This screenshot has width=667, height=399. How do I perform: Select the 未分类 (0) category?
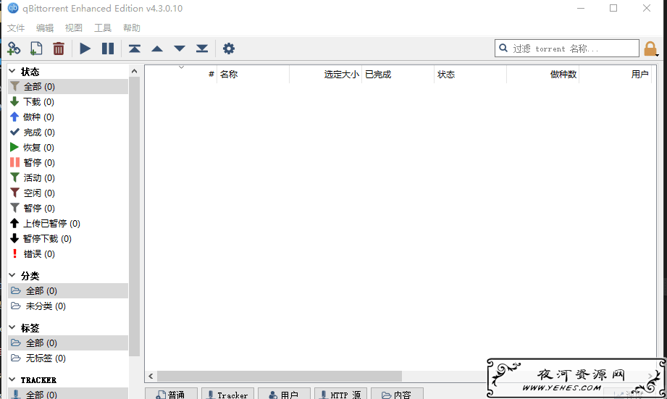(68, 306)
